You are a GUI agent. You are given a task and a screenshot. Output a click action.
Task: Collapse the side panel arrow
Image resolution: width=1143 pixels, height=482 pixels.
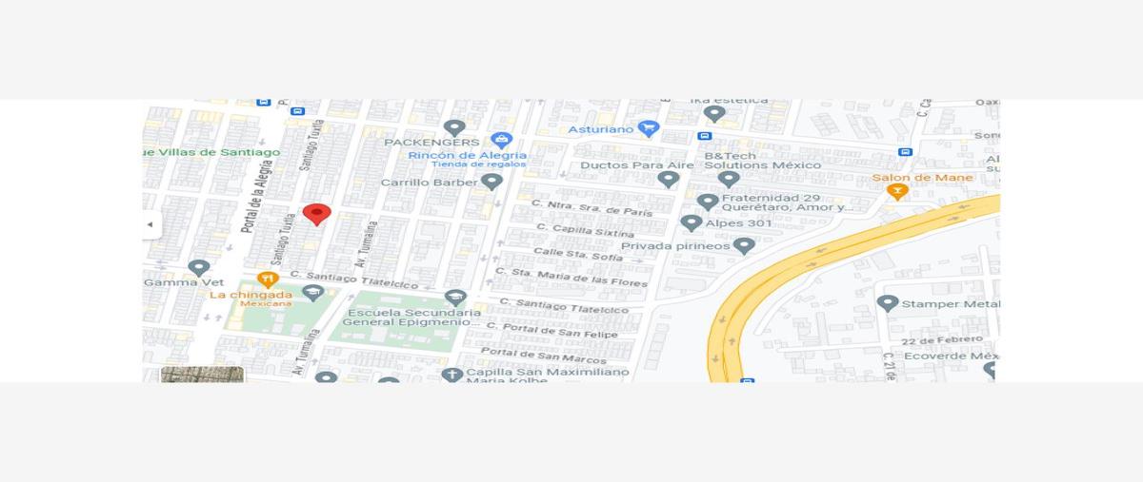click(150, 225)
